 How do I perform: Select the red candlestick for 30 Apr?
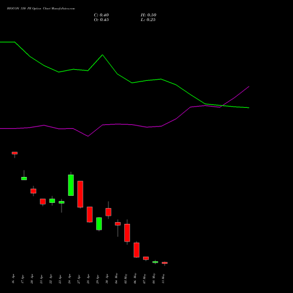pyautogui.click(x=108, y=212)
